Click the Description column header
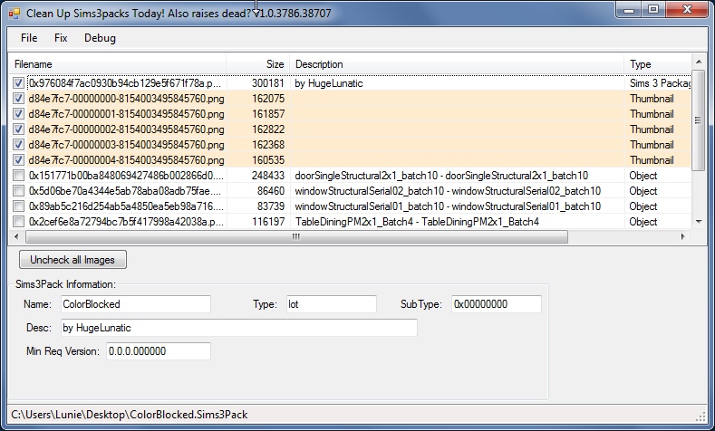 (x=457, y=64)
